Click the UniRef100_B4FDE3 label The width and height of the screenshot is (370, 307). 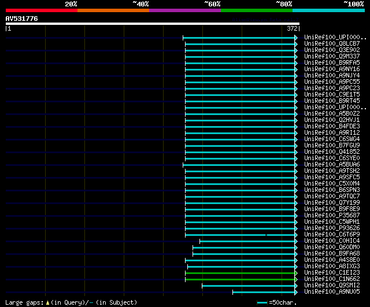pyautogui.click(x=332, y=127)
